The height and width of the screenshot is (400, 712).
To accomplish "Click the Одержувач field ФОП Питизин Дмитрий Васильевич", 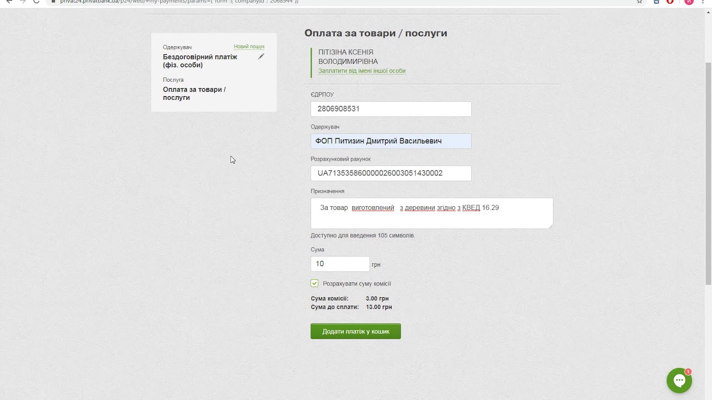I will click(x=391, y=141).
